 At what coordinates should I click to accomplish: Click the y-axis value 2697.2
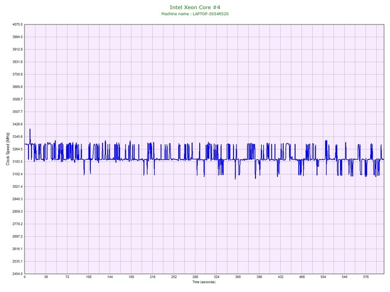[x=17, y=236]
